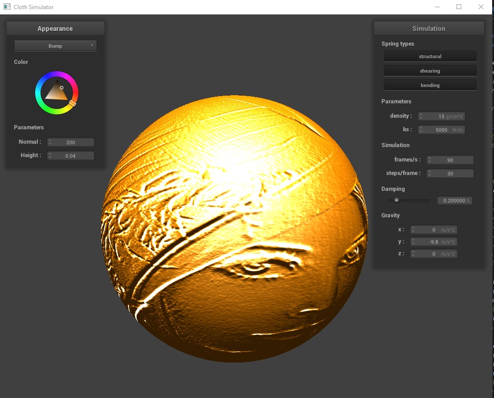This screenshot has height=398, width=494.
Task: Click the density value field
Action: tap(442, 116)
